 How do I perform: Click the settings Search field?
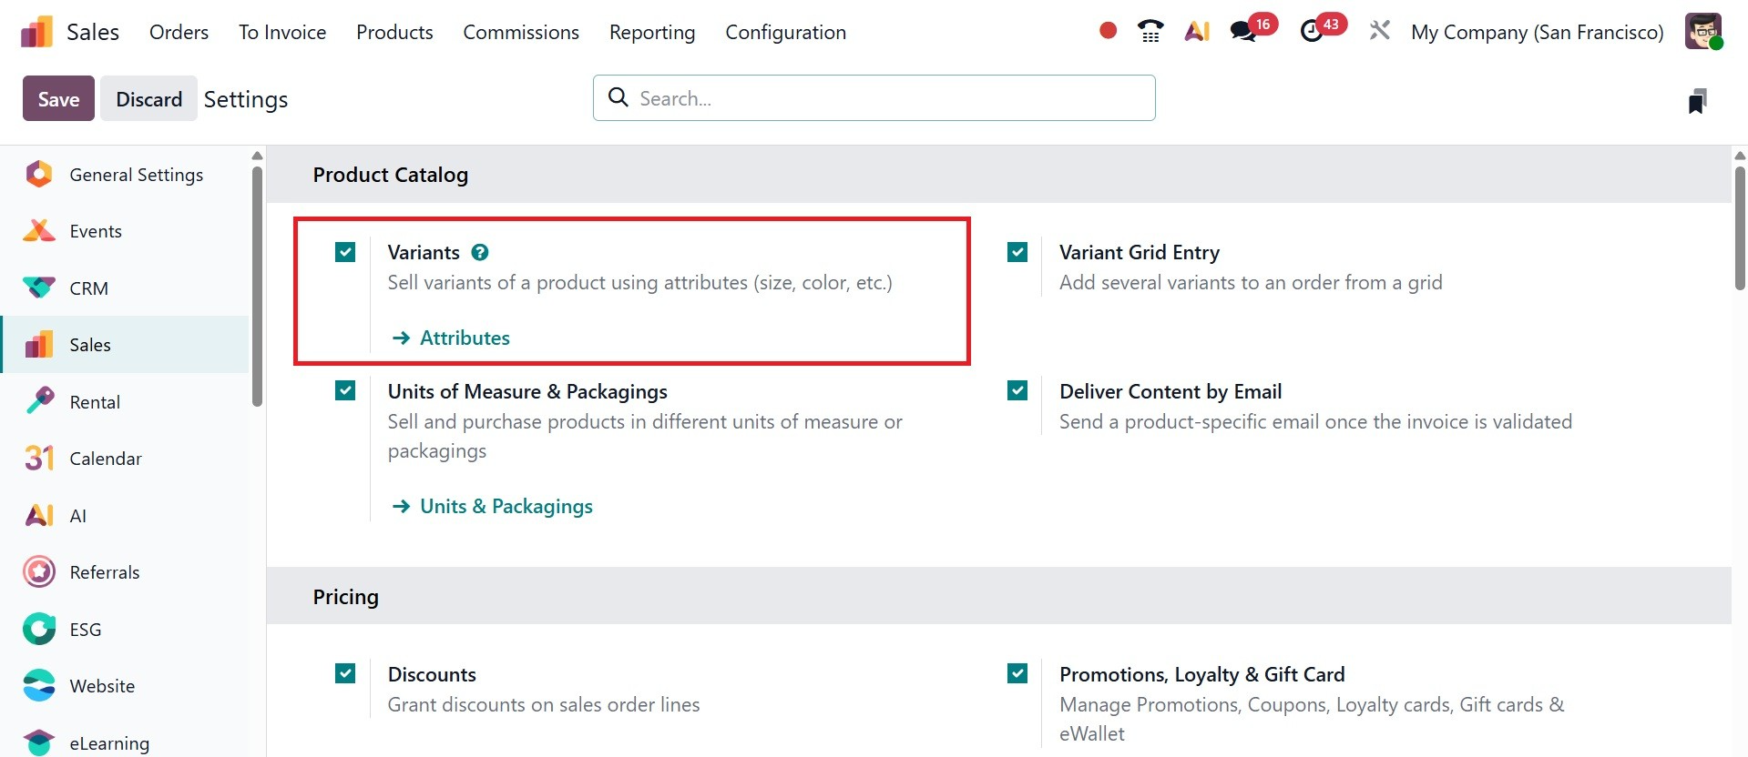[x=874, y=98]
